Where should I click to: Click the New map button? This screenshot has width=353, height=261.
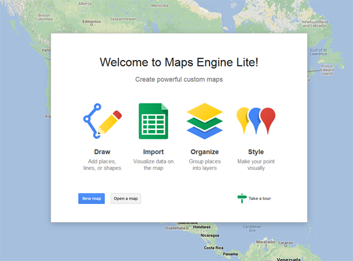[x=91, y=199]
